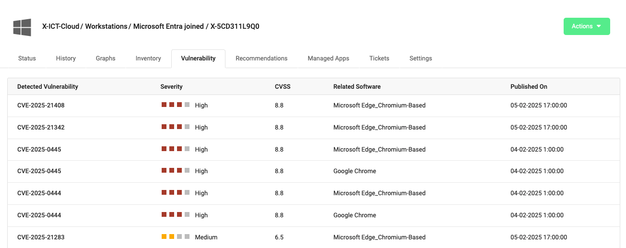Click Published date of CVE-2025-21283

point(539,237)
